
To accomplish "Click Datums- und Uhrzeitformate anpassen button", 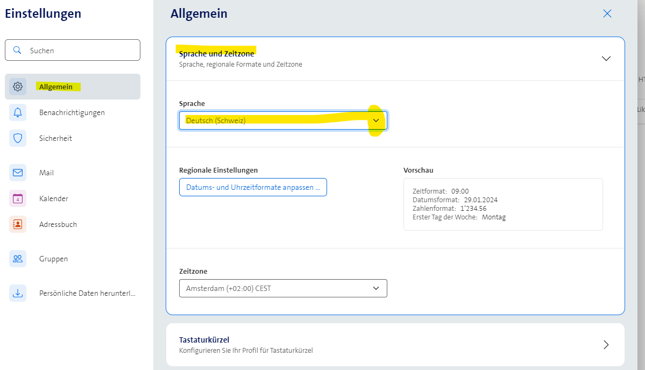I will coord(253,187).
